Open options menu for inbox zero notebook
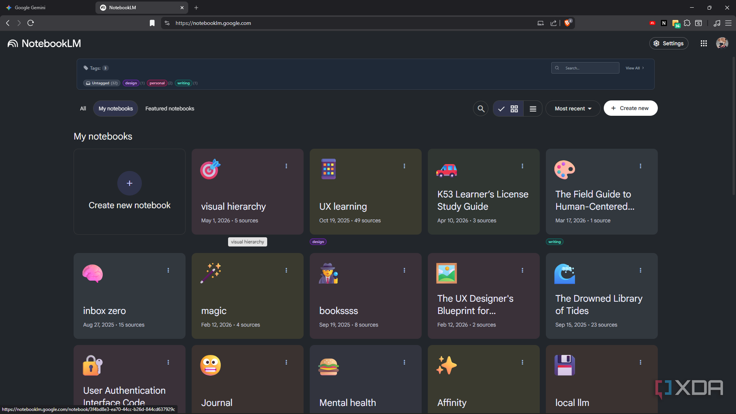The image size is (736, 414). coord(168,270)
